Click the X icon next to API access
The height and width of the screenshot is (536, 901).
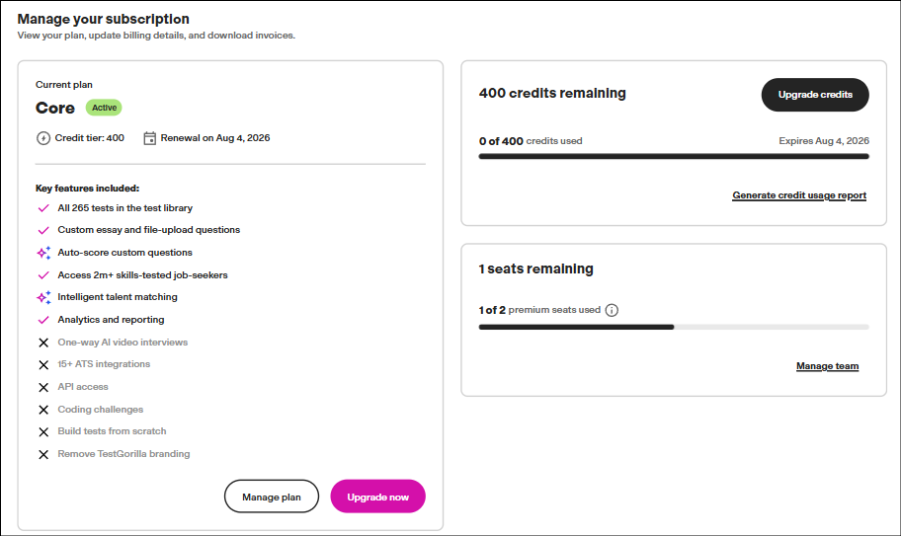point(43,387)
